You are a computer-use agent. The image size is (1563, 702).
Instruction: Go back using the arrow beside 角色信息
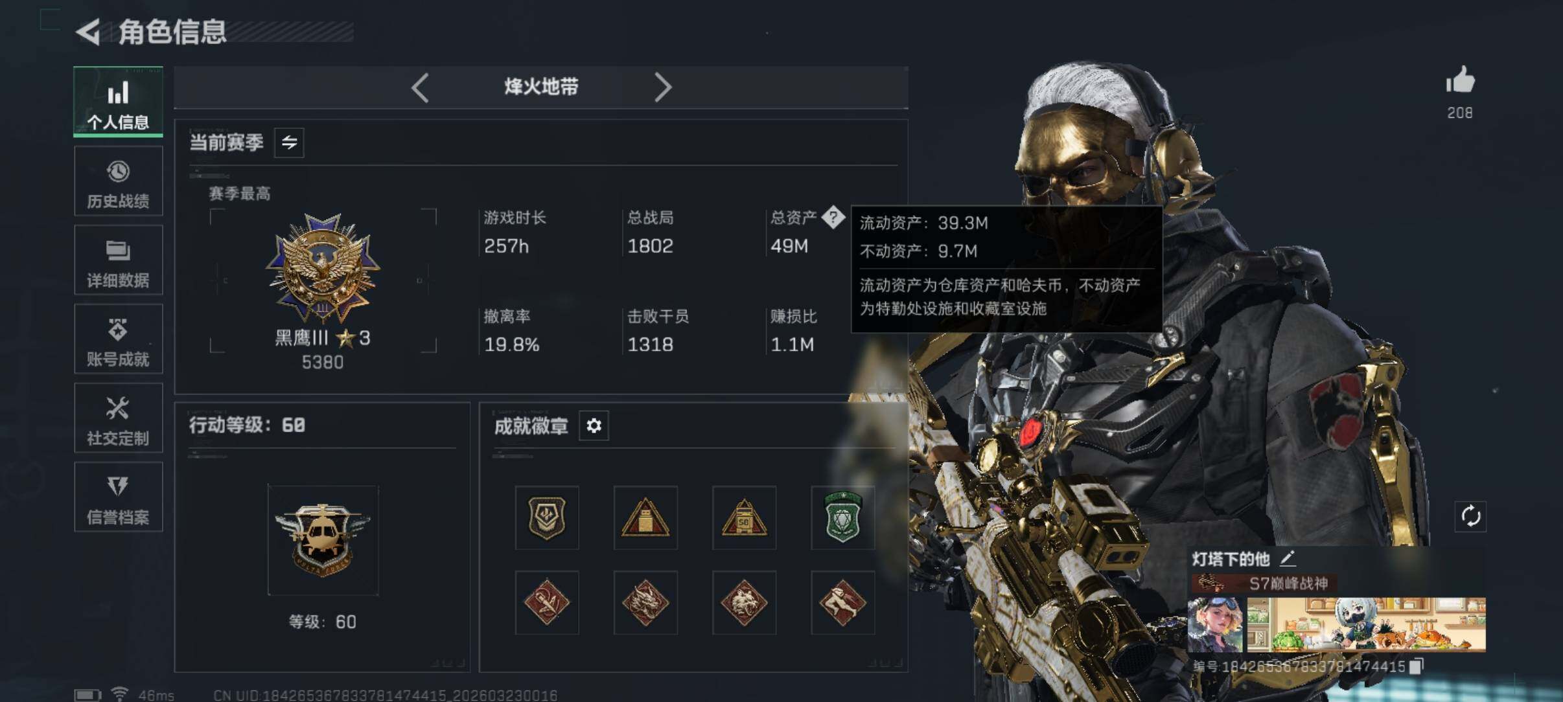pos(89,32)
